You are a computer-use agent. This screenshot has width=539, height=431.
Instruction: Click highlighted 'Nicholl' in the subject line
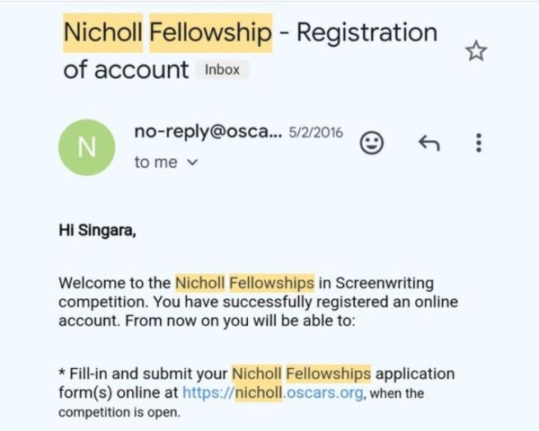click(x=102, y=33)
